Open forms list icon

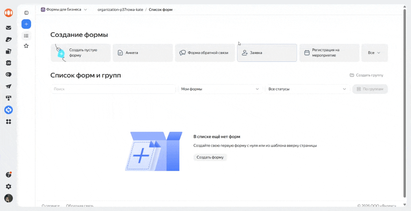(26, 36)
